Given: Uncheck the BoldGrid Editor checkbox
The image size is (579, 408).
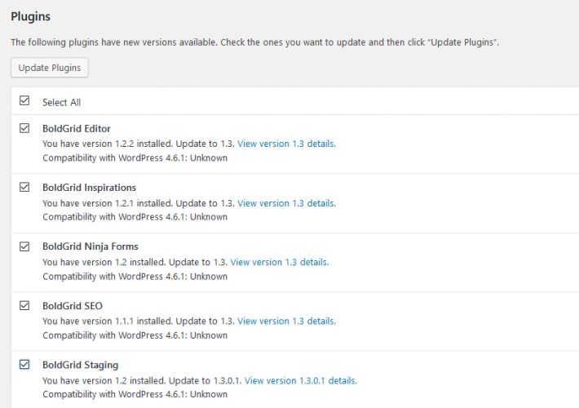Looking at the screenshot, I should click(24, 128).
